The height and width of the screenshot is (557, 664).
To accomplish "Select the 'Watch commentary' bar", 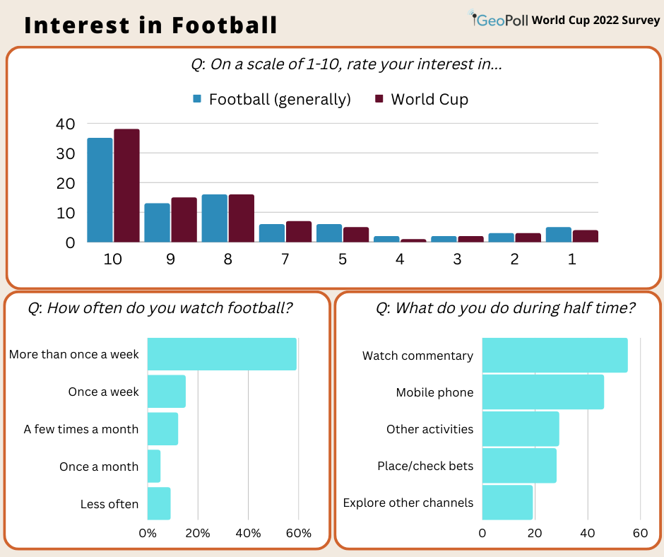I will coord(555,356).
